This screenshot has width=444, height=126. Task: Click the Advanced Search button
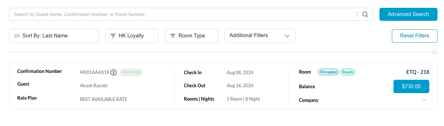click(408, 14)
